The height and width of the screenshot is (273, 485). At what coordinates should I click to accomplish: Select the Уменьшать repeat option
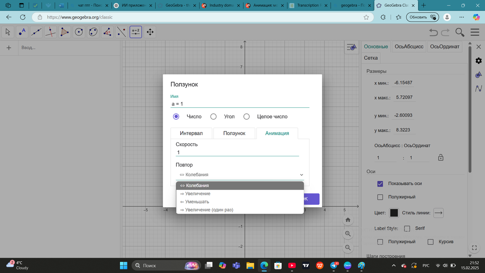(x=195, y=202)
